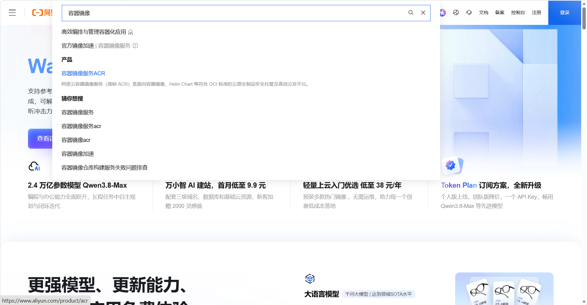Click the scrollbar down arrow
The image size is (587, 305).
[584, 302]
